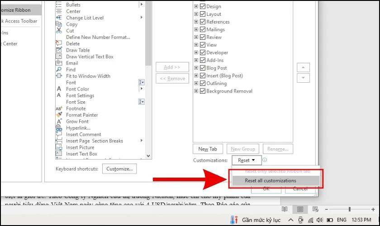
Task: Click the Hyperlink globe icon
Action: 59,127
